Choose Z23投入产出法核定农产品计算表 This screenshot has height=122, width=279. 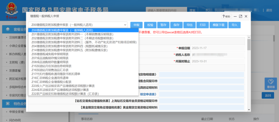tap(83, 86)
